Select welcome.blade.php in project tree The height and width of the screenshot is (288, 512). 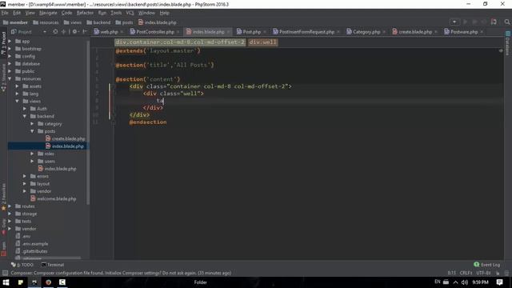tap(54, 198)
